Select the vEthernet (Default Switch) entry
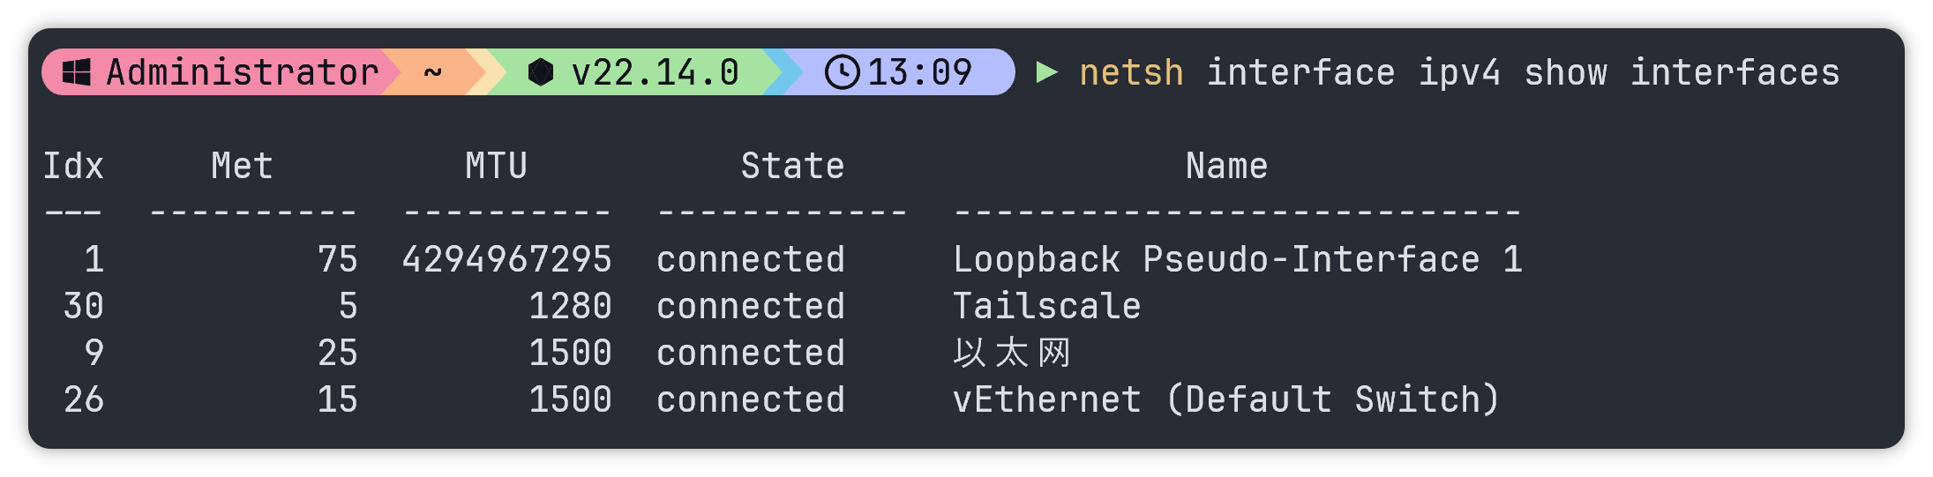 click(x=1226, y=399)
